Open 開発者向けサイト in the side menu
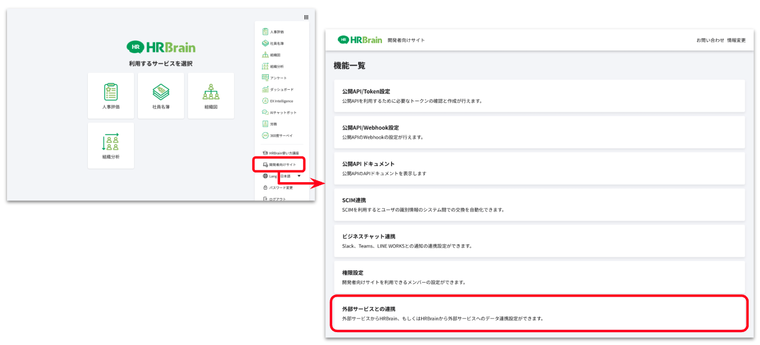 (x=282, y=164)
